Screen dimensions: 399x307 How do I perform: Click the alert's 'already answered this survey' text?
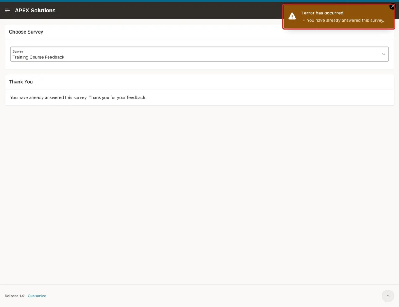[345, 20]
